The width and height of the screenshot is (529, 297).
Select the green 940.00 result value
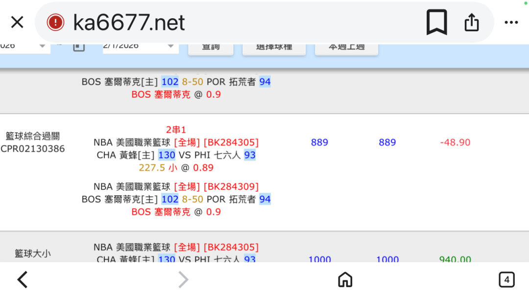pyautogui.click(x=455, y=259)
